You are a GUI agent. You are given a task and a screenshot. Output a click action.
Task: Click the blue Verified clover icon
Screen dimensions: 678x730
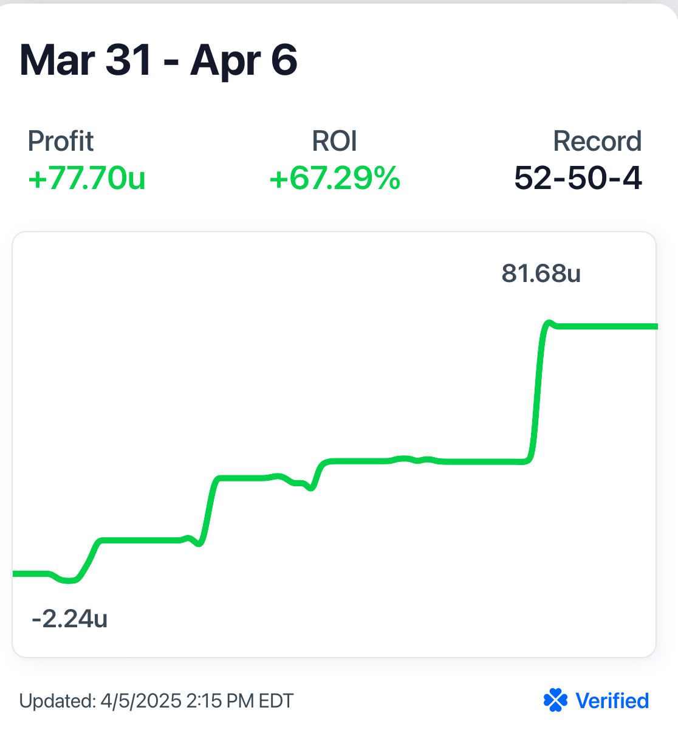555,700
